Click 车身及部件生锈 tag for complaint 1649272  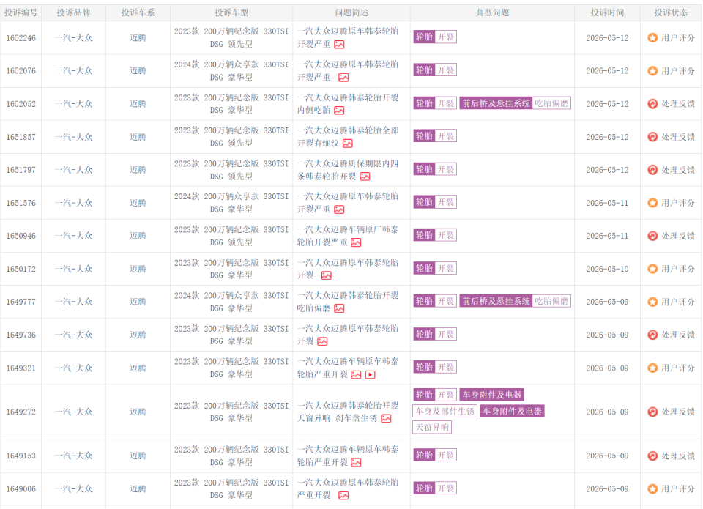click(445, 412)
